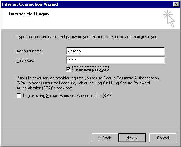181x147 pixels.
Task: Click the SPA explanation paragraph
Action: [88, 83]
